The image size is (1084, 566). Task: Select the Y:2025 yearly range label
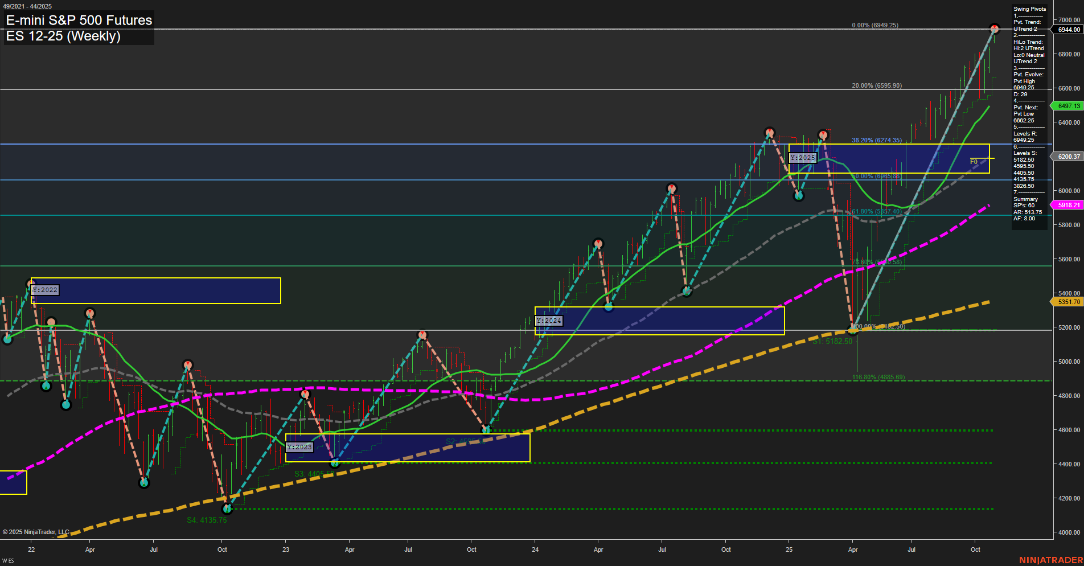803,158
